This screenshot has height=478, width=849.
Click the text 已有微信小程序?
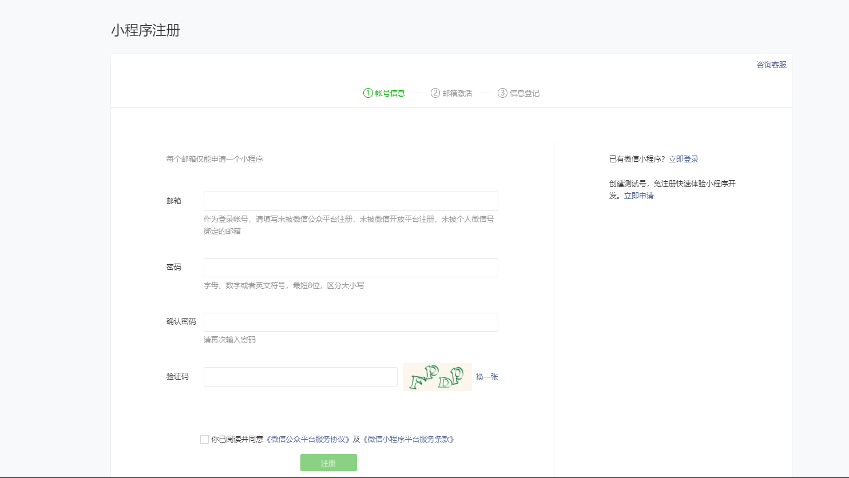click(x=637, y=159)
